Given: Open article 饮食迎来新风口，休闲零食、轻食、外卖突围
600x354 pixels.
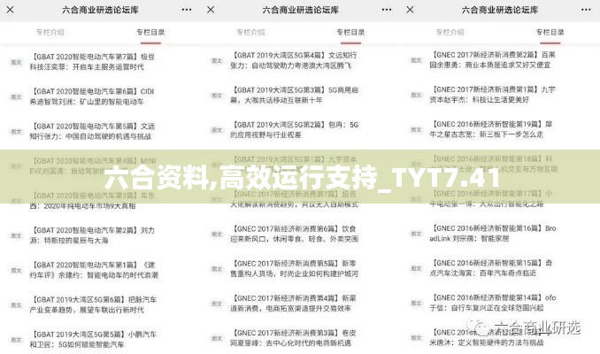Looking at the screenshot, I should click(295, 234).
